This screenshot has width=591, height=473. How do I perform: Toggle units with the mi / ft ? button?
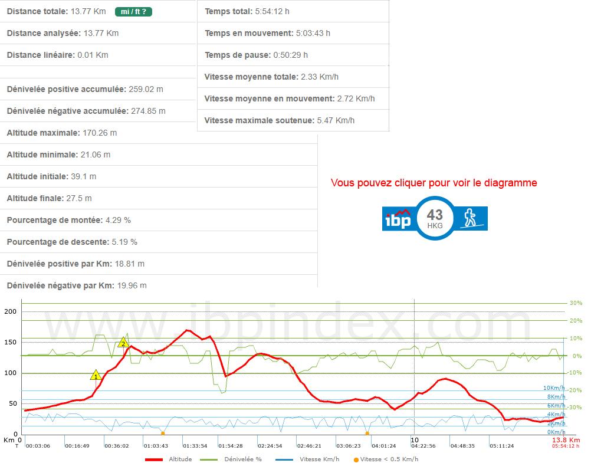(x=133, y=11)
